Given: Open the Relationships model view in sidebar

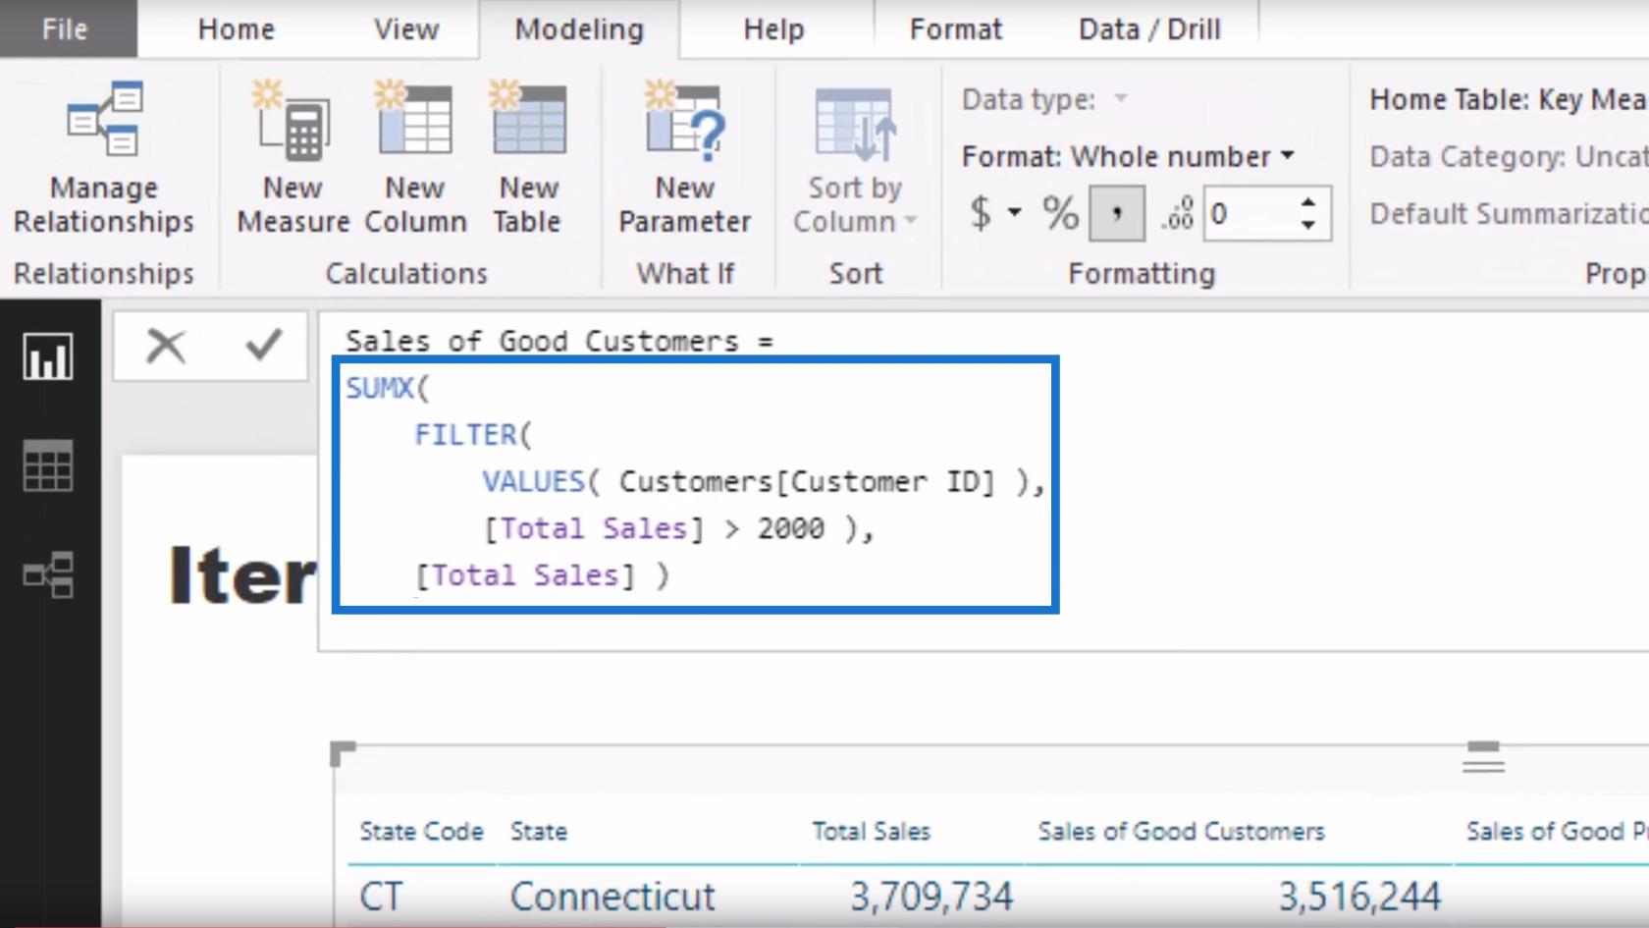Looking at the screenshot, I should (x=48, y=574).
